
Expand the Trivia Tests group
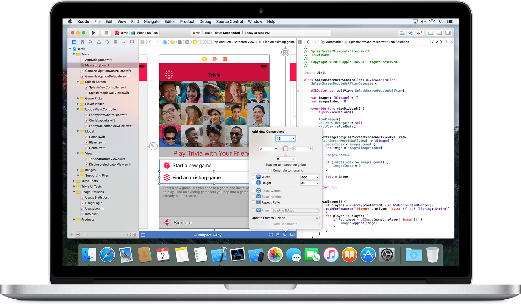(x=74, y=181)
